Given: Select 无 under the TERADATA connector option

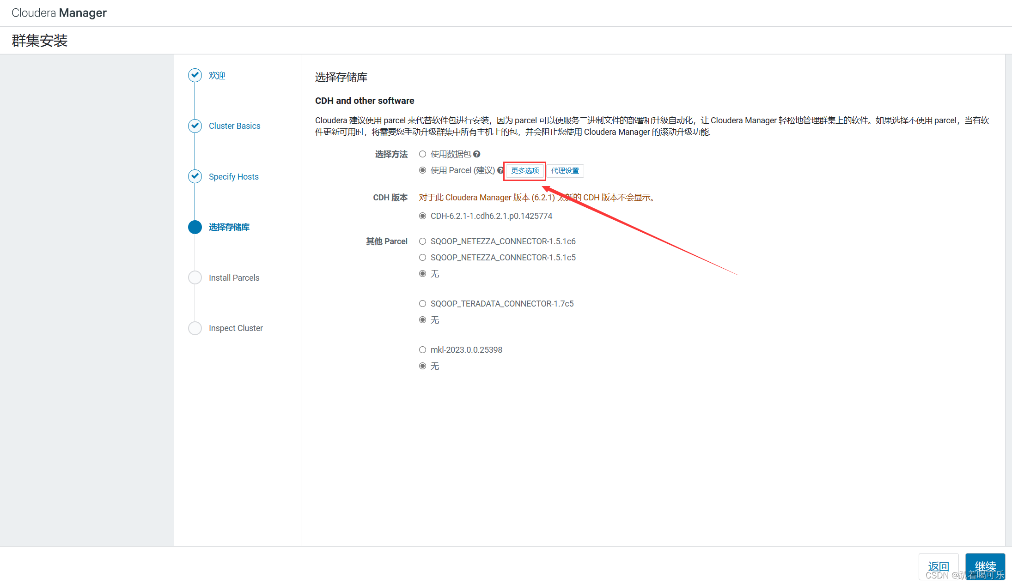Looking at the screenshot, I should [x=422, y=320].
